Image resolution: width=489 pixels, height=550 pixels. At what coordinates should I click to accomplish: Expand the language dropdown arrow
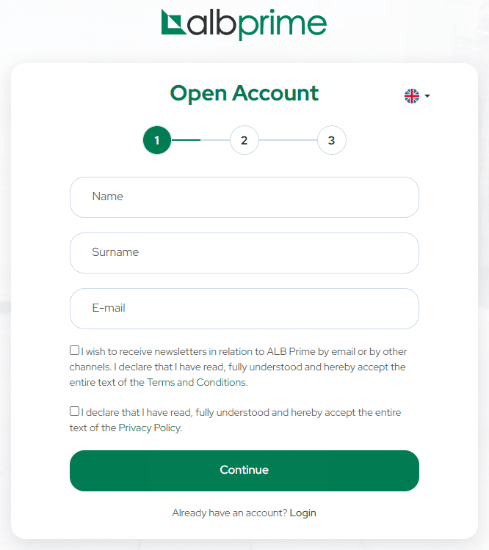pyautogui.click(x=427, y=96)
